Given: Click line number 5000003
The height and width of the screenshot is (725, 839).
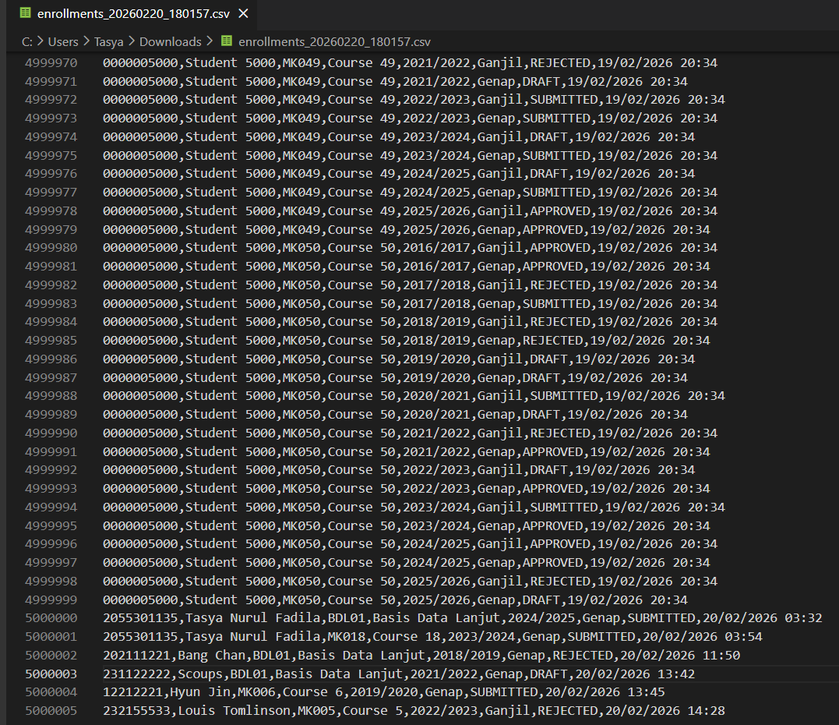Looking at the screenshot, I should point(51,674).
